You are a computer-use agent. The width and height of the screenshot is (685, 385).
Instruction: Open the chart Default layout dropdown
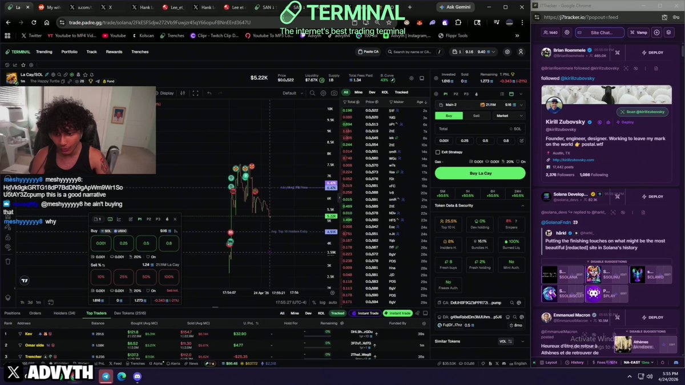tap(292, 93)
